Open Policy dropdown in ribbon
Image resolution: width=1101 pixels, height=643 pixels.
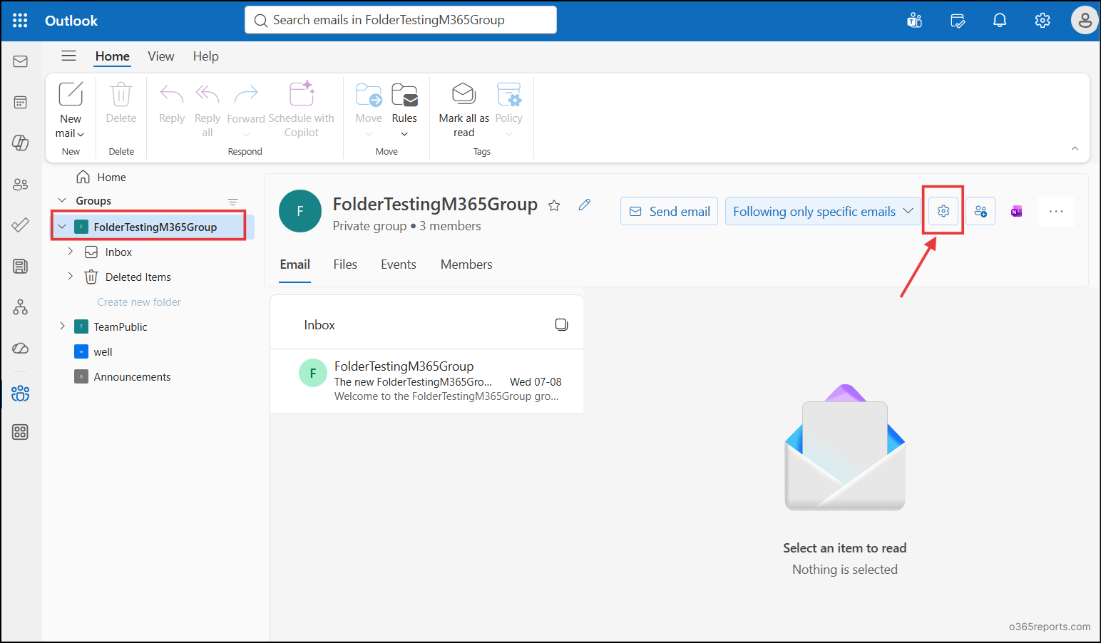pos(508,134)
